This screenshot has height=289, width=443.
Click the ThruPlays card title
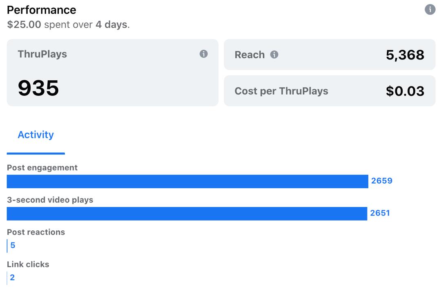(x=42, y=54)
